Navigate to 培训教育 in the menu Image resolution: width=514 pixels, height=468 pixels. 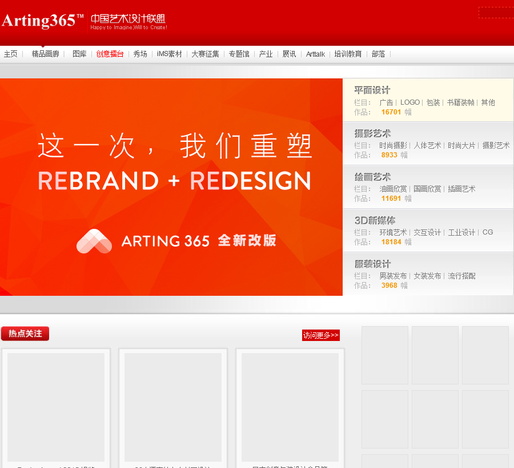click(348, 54)
